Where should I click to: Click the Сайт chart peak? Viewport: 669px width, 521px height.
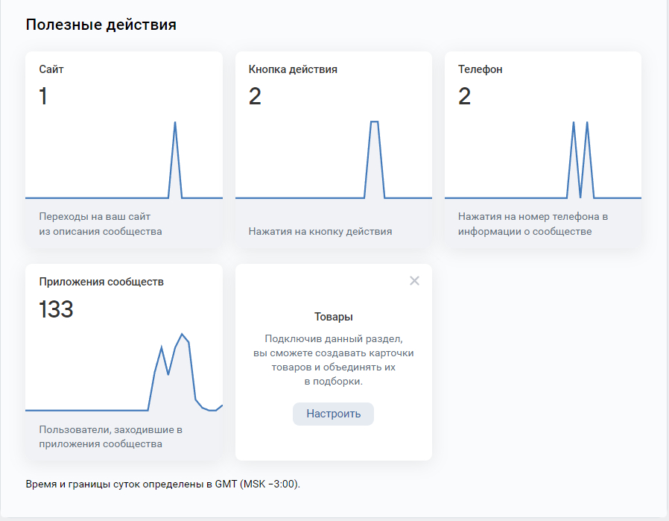coord(175,124)
